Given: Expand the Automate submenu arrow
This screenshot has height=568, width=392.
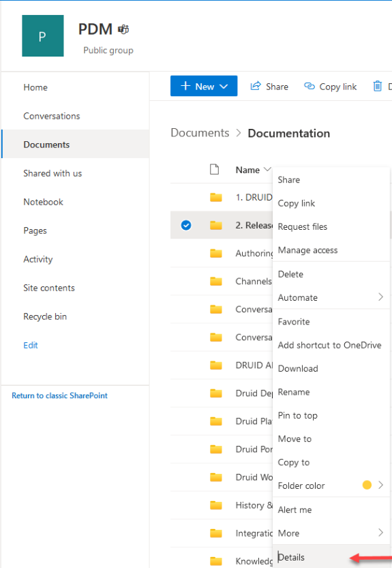Looking at the screenshot, I should [380, 297].
